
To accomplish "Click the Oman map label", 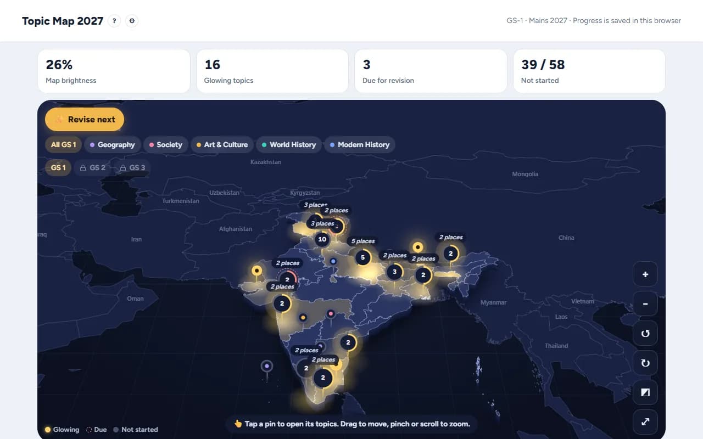I will tap(135, 299).
